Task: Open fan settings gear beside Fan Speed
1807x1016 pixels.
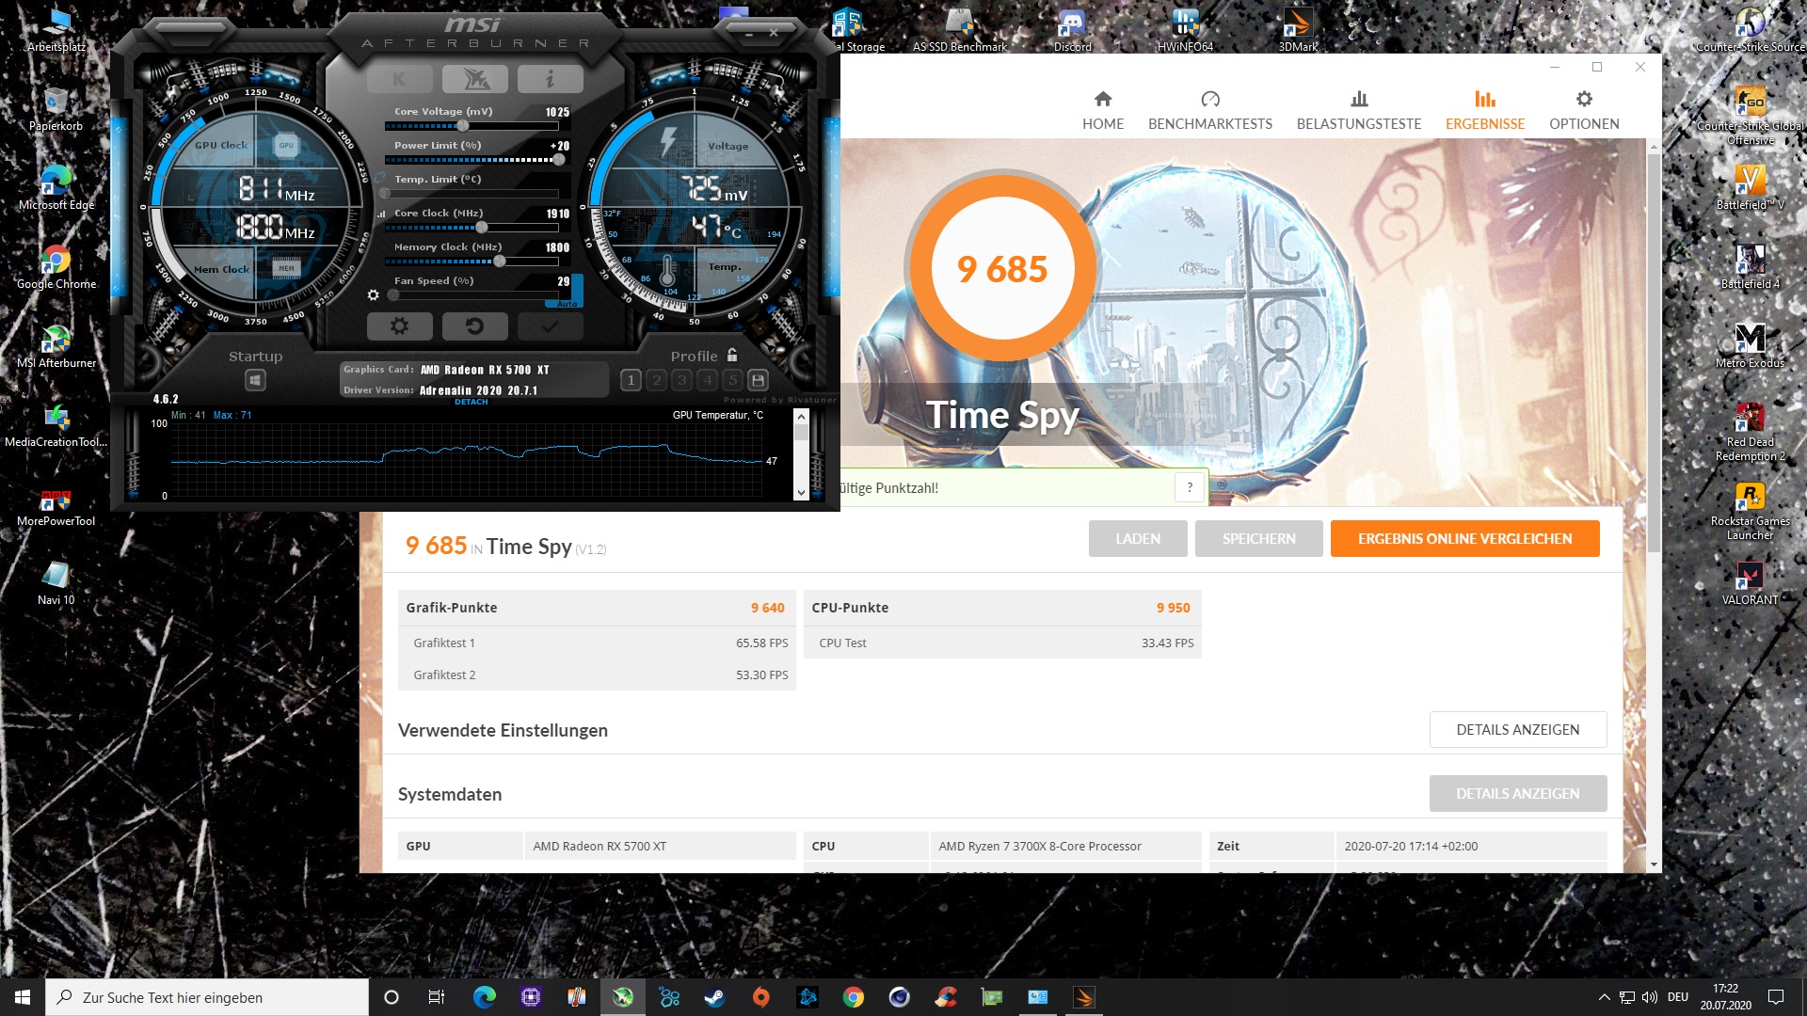Action: tap(374, 295)
